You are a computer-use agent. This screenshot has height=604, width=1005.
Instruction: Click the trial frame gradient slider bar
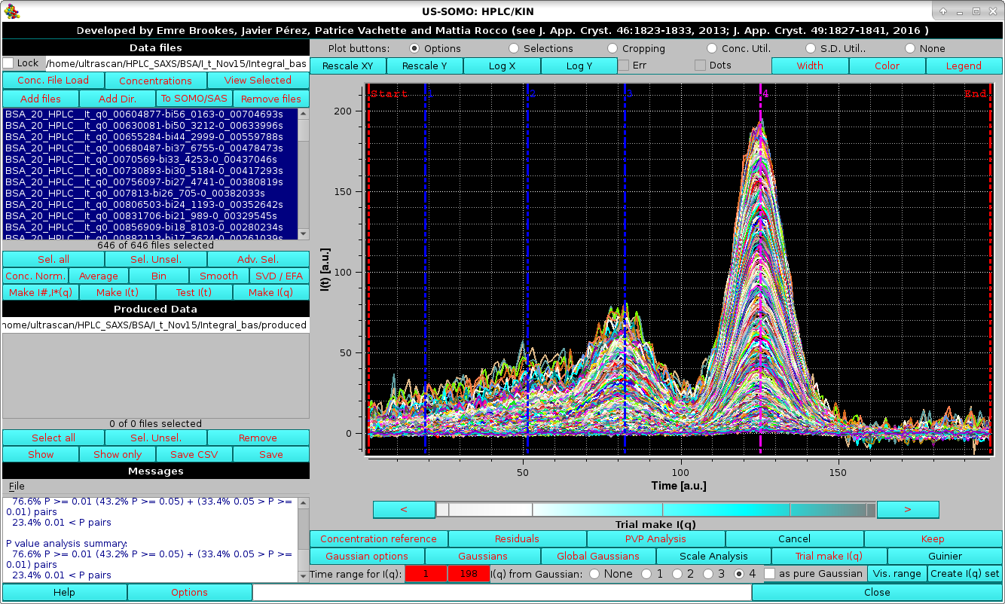click(655, 509)
